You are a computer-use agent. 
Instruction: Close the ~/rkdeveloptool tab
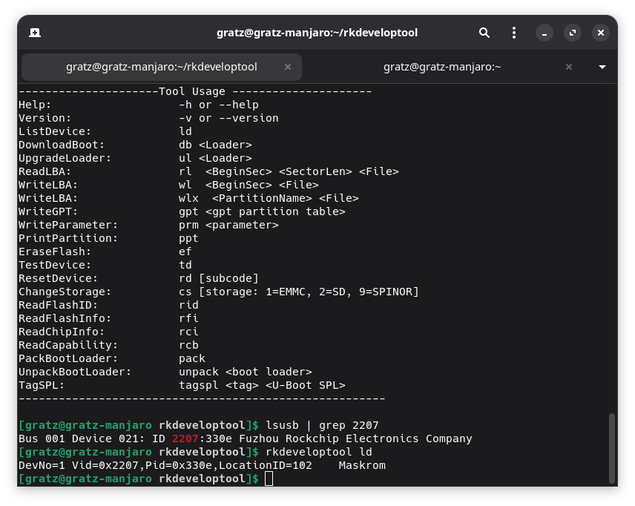(x=288, y=67)
